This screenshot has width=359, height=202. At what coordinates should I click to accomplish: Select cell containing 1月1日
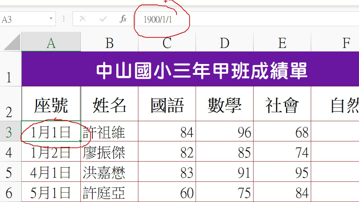pos(51,131)
